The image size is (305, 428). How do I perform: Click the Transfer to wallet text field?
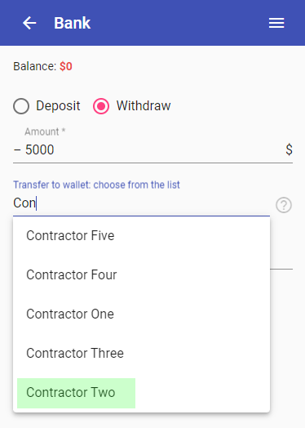coord(141,203)
